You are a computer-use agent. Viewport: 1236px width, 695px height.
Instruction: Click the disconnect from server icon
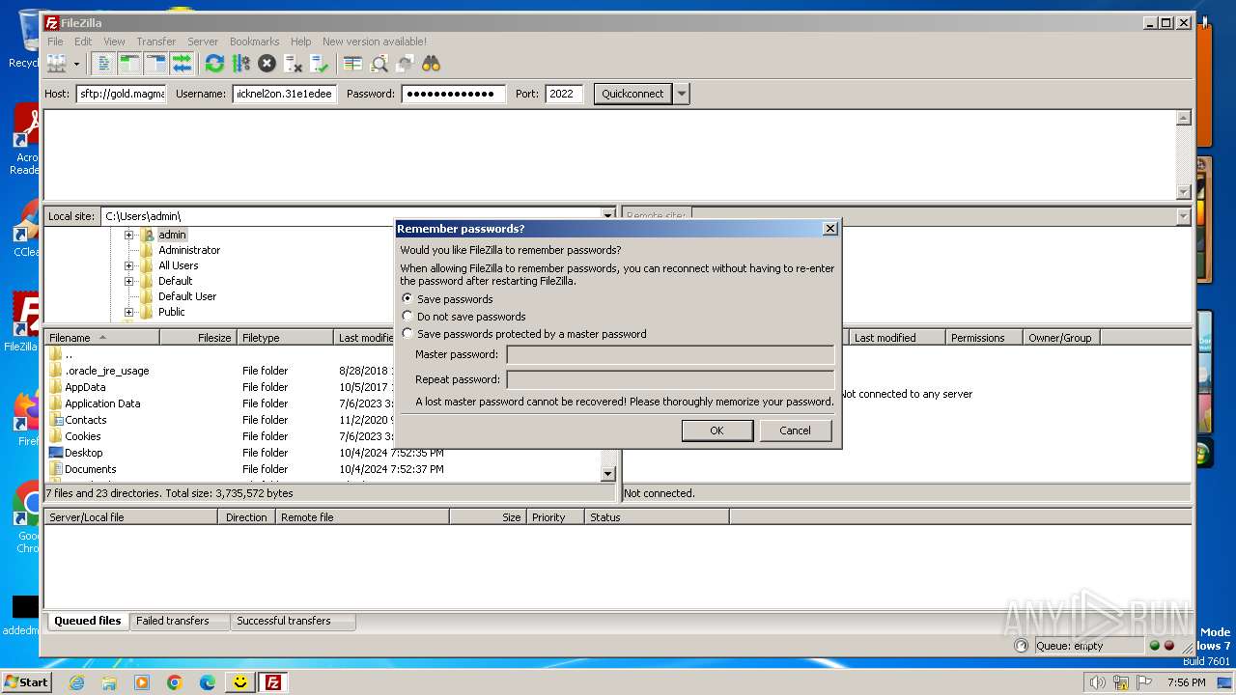pos(293,64)
